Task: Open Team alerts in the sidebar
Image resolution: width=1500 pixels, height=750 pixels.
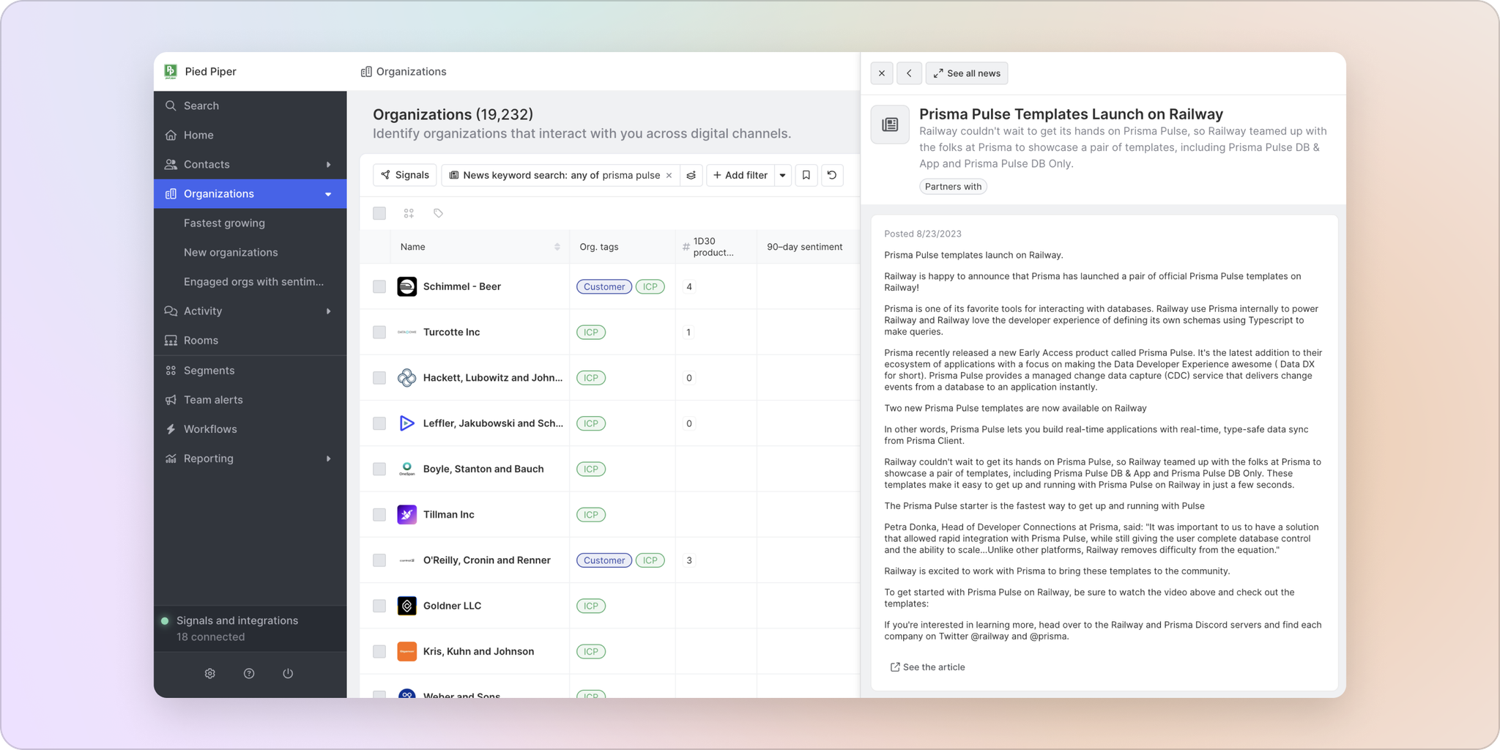Action: coord(250,400)
